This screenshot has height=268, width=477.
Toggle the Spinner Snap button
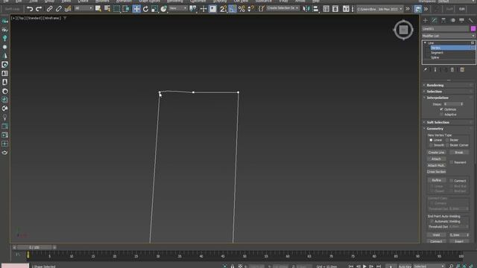[250, 9]
